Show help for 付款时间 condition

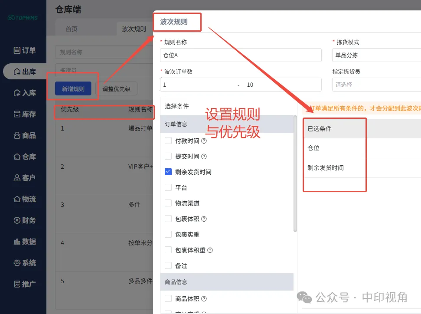point(204,141)
